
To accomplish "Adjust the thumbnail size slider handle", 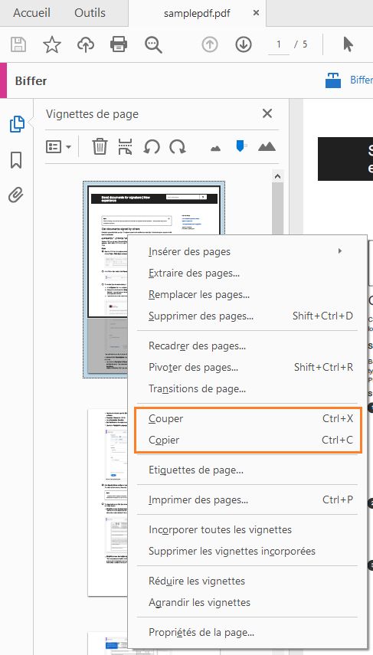I will tap(240, 146).
